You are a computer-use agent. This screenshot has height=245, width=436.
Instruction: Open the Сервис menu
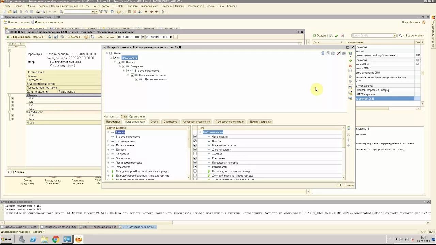tap(210, 6)
